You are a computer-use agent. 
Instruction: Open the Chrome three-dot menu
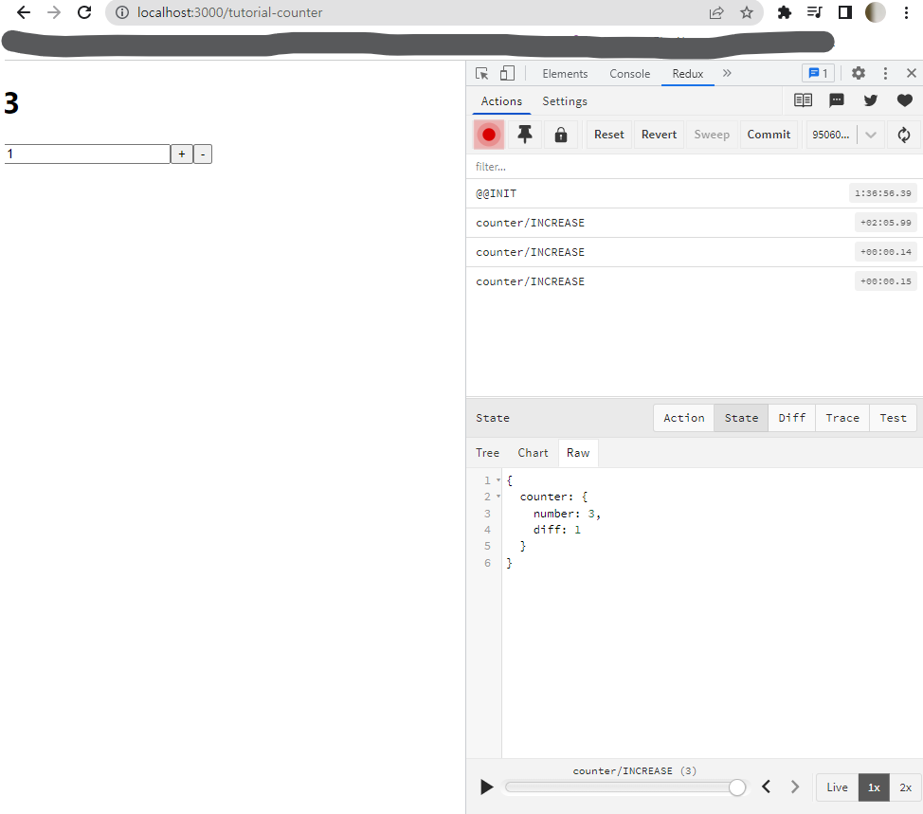(906, 12)
